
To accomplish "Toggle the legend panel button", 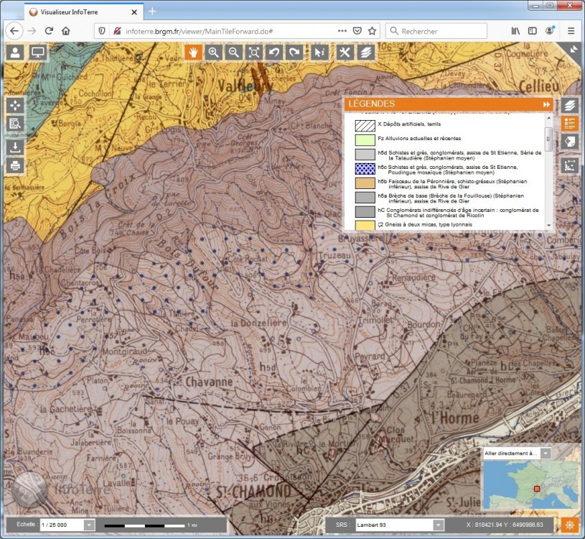I will click(x=570, y=123).
